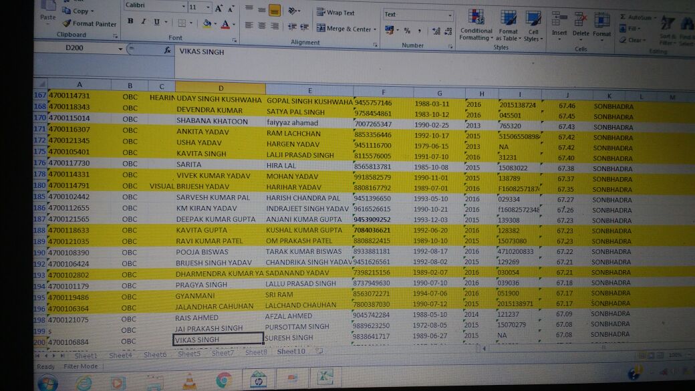Image resolution: width=695 pixels, height=391 pixels.
Task: Enable Wrap Text
Action: (x=335, y=13)
